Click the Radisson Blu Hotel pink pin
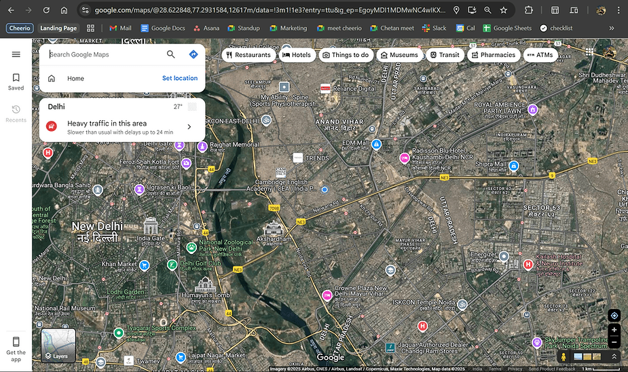 405,158
